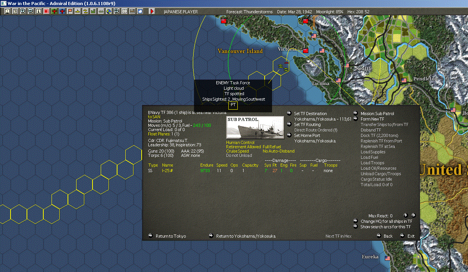Viewport: 468px width, 272px height.
Task: Click the arrow beside Set TF Routing
Action: pyautogui.click(x=289, y=124)
